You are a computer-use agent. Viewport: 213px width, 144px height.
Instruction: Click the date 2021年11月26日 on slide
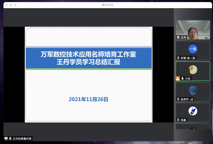coord(88,99)
